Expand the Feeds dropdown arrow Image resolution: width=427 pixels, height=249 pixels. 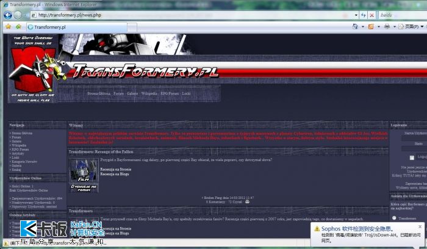point(379,27)
